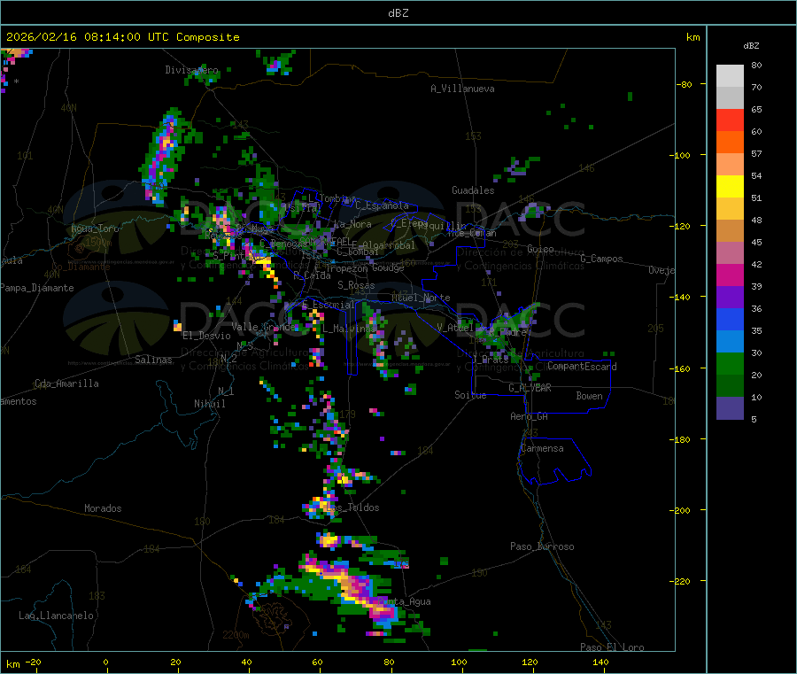Click the -140 km vertical axis label
Image resolution: width=797 pixels, height=674 pixels.
click(682, 297)
